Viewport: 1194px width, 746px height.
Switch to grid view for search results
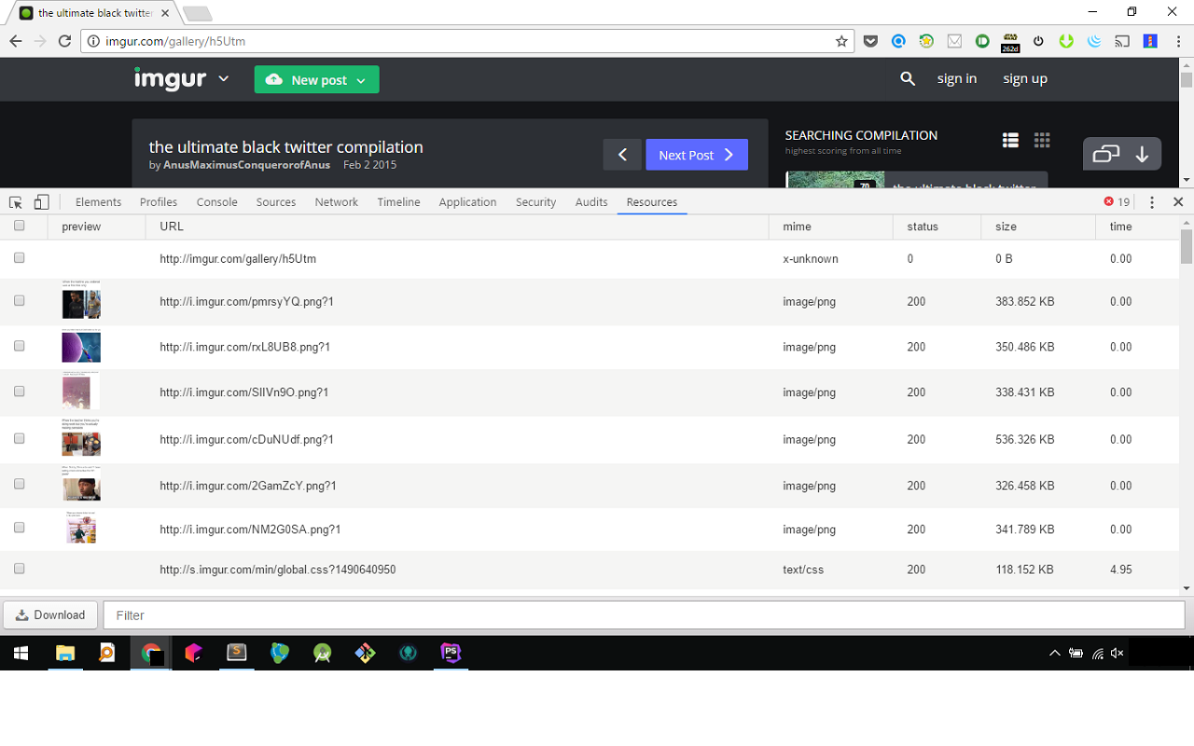[x=1042, y=140]
